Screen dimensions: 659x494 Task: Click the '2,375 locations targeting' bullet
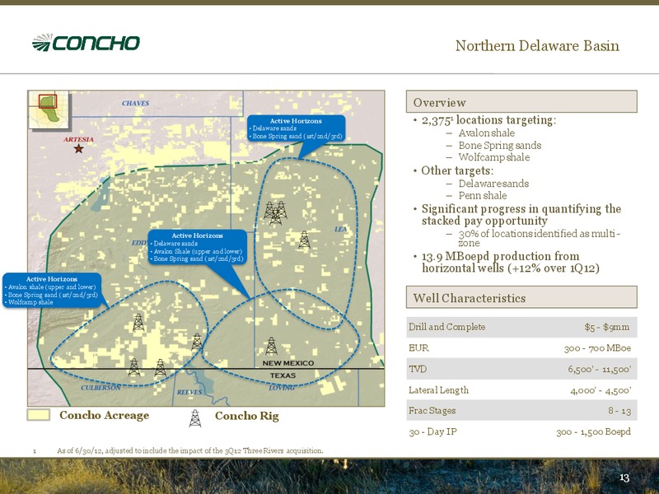click(488, 120)
